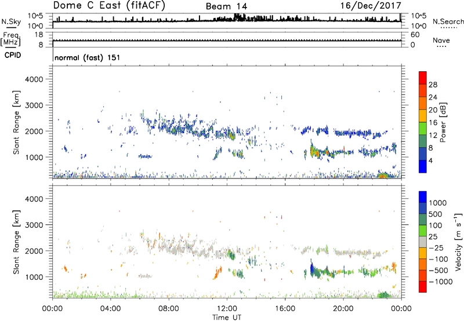Click the '18' frequency axis tick
Viewport: 464px width, 321px height.
point(39,35)
